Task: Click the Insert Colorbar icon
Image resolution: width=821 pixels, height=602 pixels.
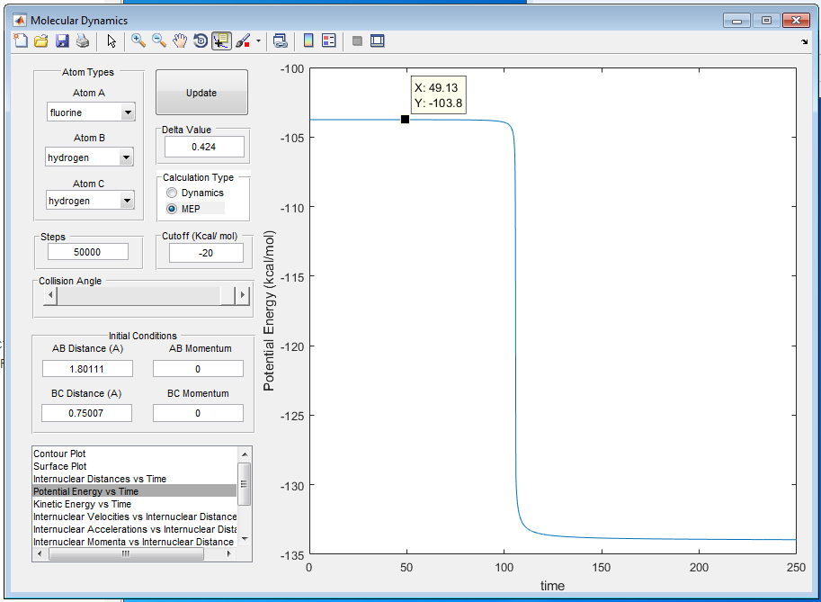Action: (308, 40)
